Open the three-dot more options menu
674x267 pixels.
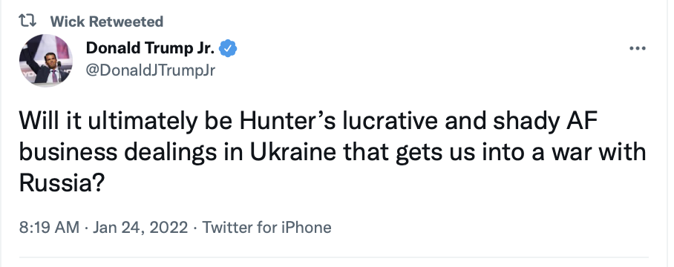click(638, 48)
